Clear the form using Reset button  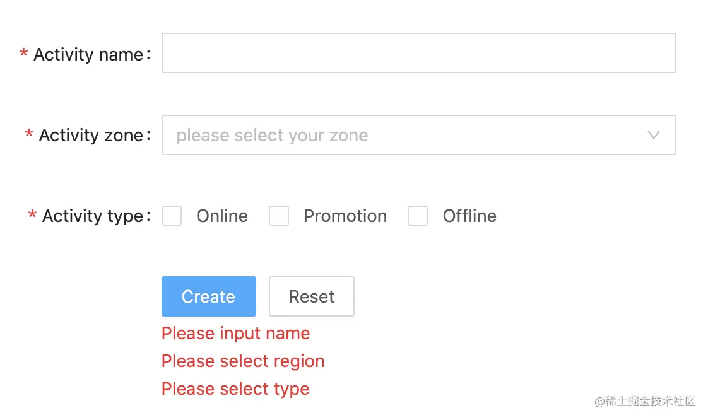(312, 296)
